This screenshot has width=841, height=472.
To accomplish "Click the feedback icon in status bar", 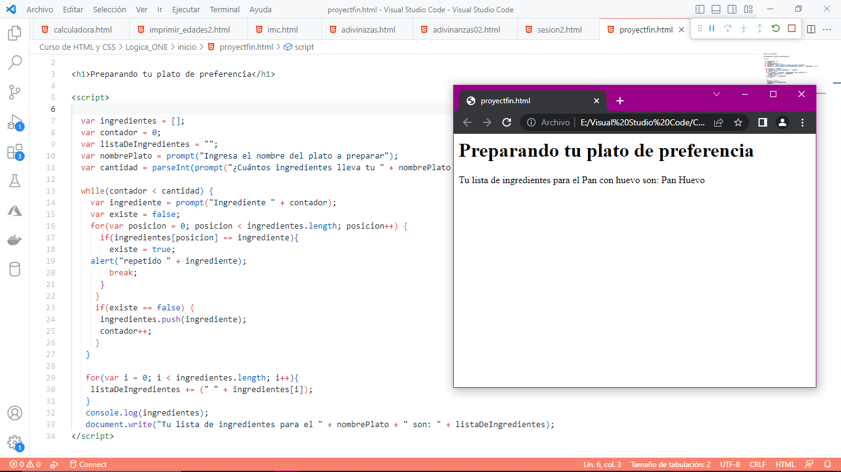I will 809,465.
